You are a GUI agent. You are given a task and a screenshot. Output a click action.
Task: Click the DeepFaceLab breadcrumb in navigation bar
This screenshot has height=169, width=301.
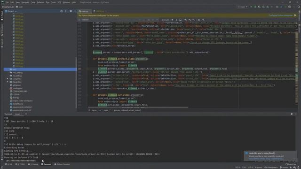tap(8, 7)
